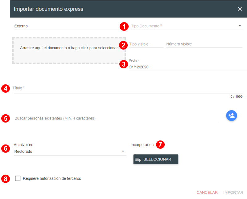Click the SELECCIONAR button

click(156, 159)
